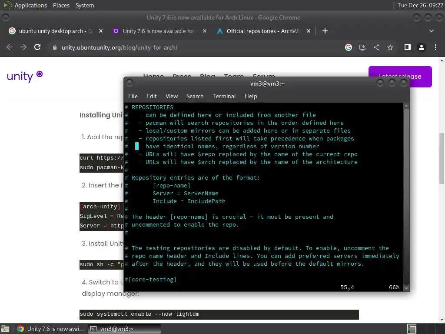Switch to Chrome via taskbar entry

click(x=51, y=329)
